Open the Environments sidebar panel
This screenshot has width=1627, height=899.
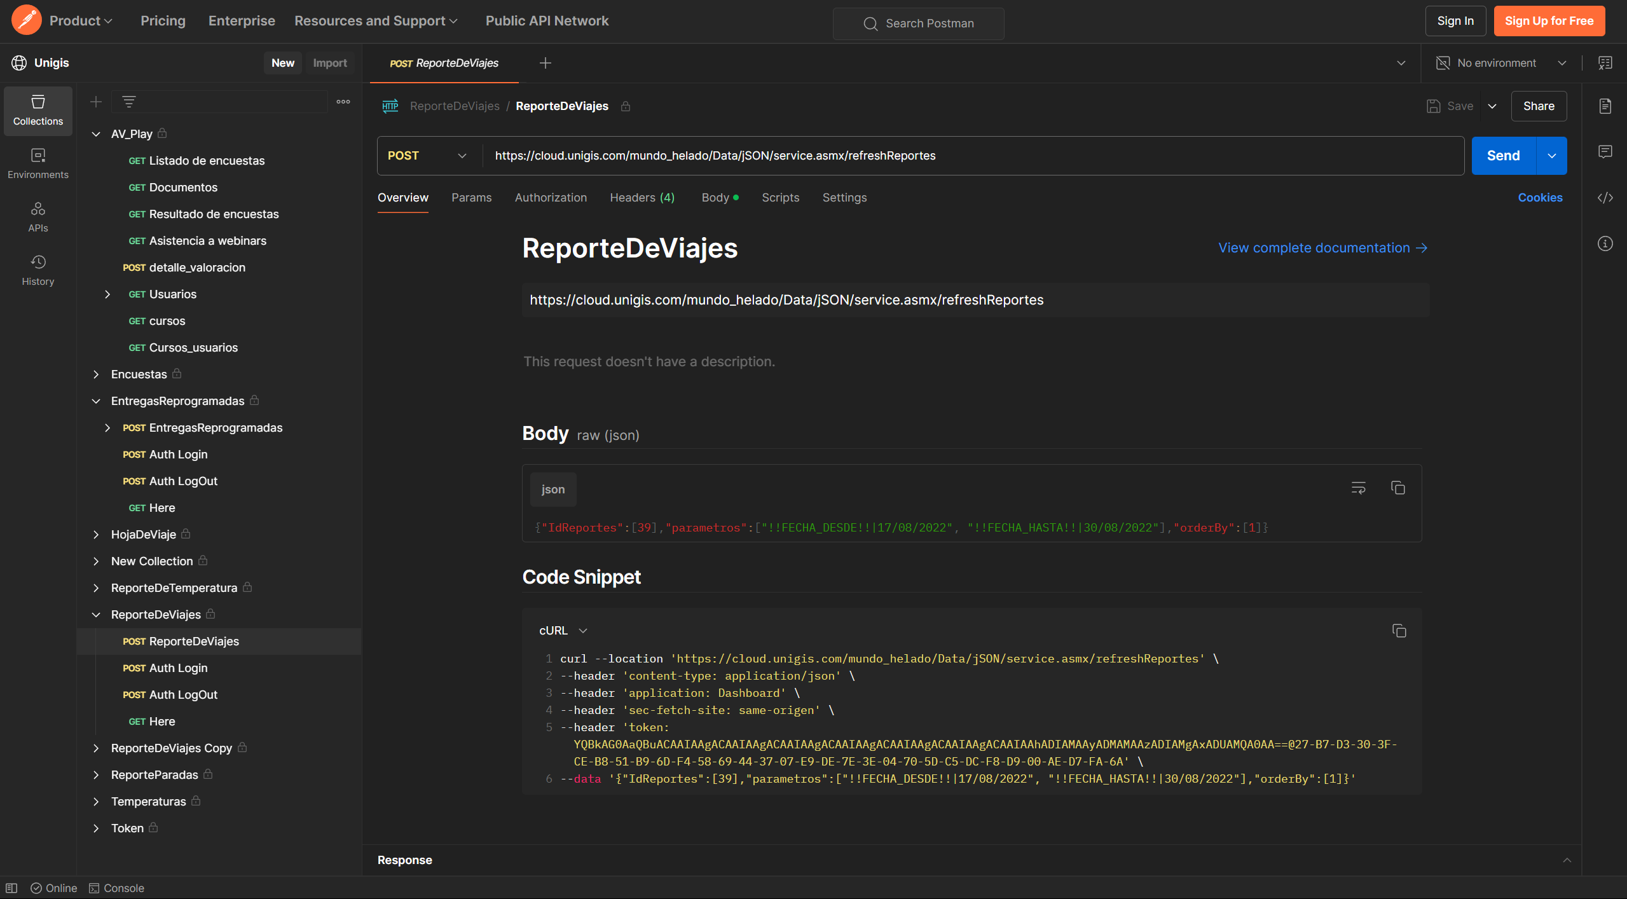[x=38, y=164]
